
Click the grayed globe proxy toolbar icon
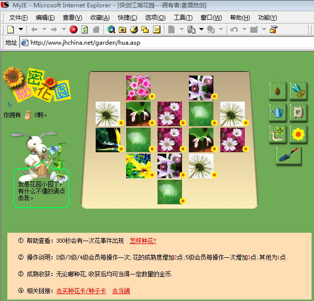[x=211, y=29]
